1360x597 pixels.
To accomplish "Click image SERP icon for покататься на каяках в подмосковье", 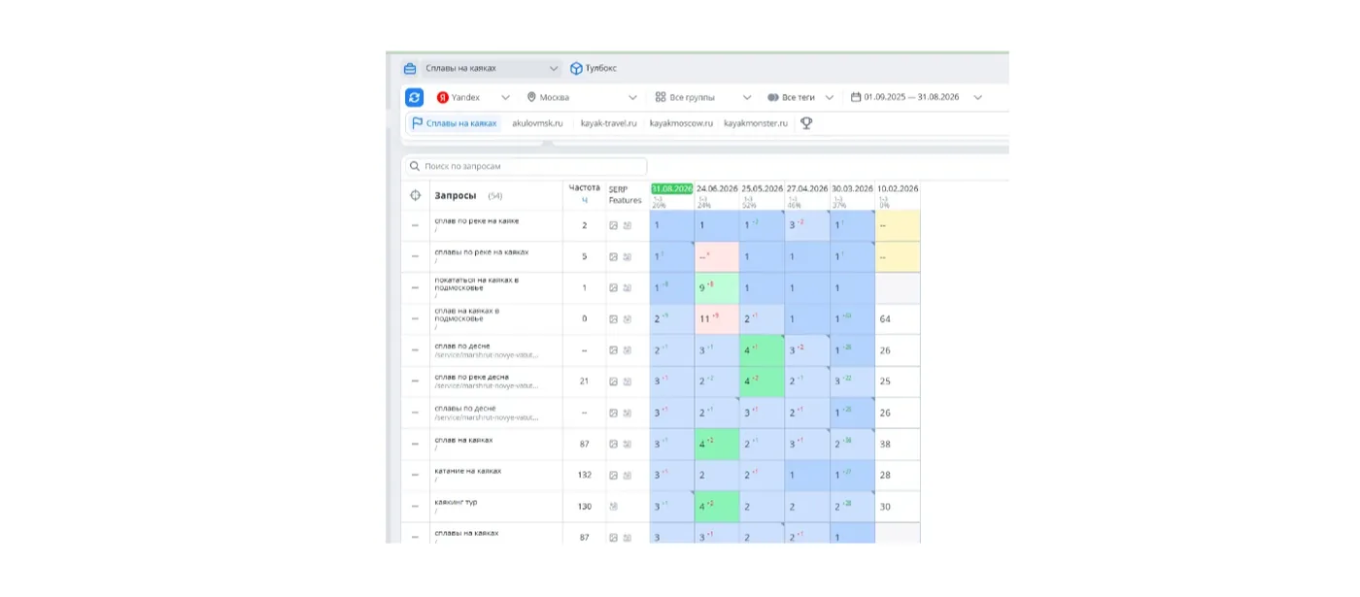I will coord(613,288).
